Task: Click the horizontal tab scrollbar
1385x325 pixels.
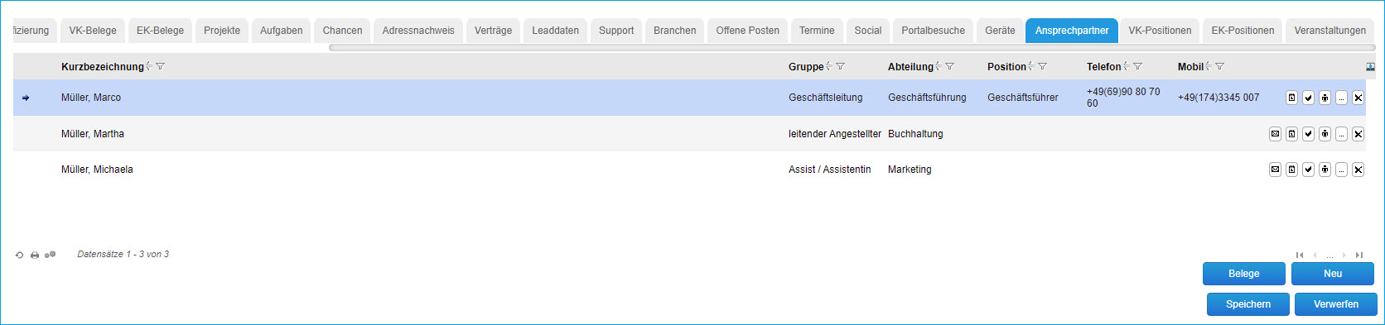Action: 852,47
